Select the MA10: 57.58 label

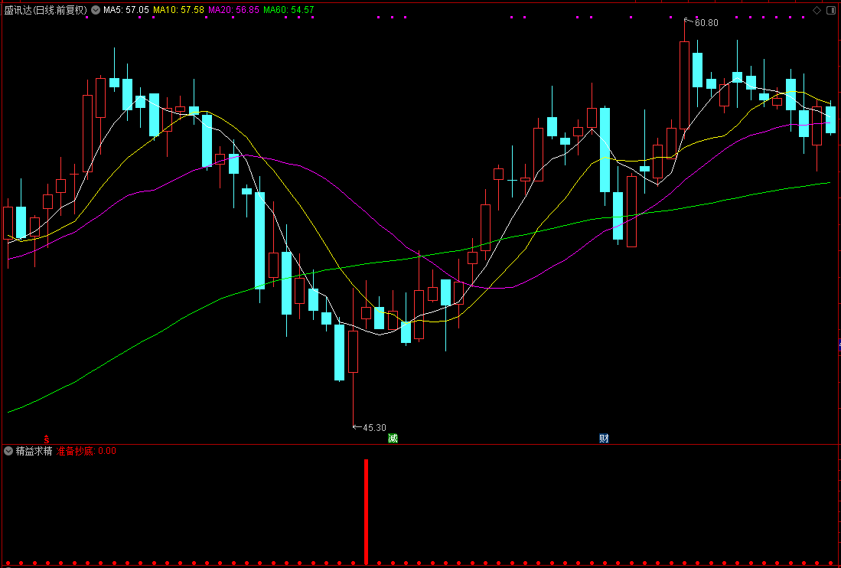pyautogui.click(x=178, y=10)
